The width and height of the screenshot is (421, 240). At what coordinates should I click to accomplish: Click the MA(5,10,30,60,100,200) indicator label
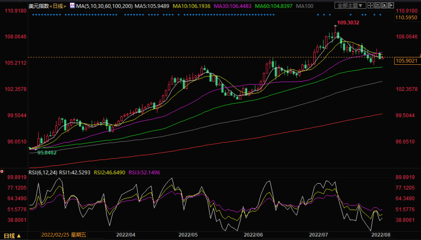[104, 6]
